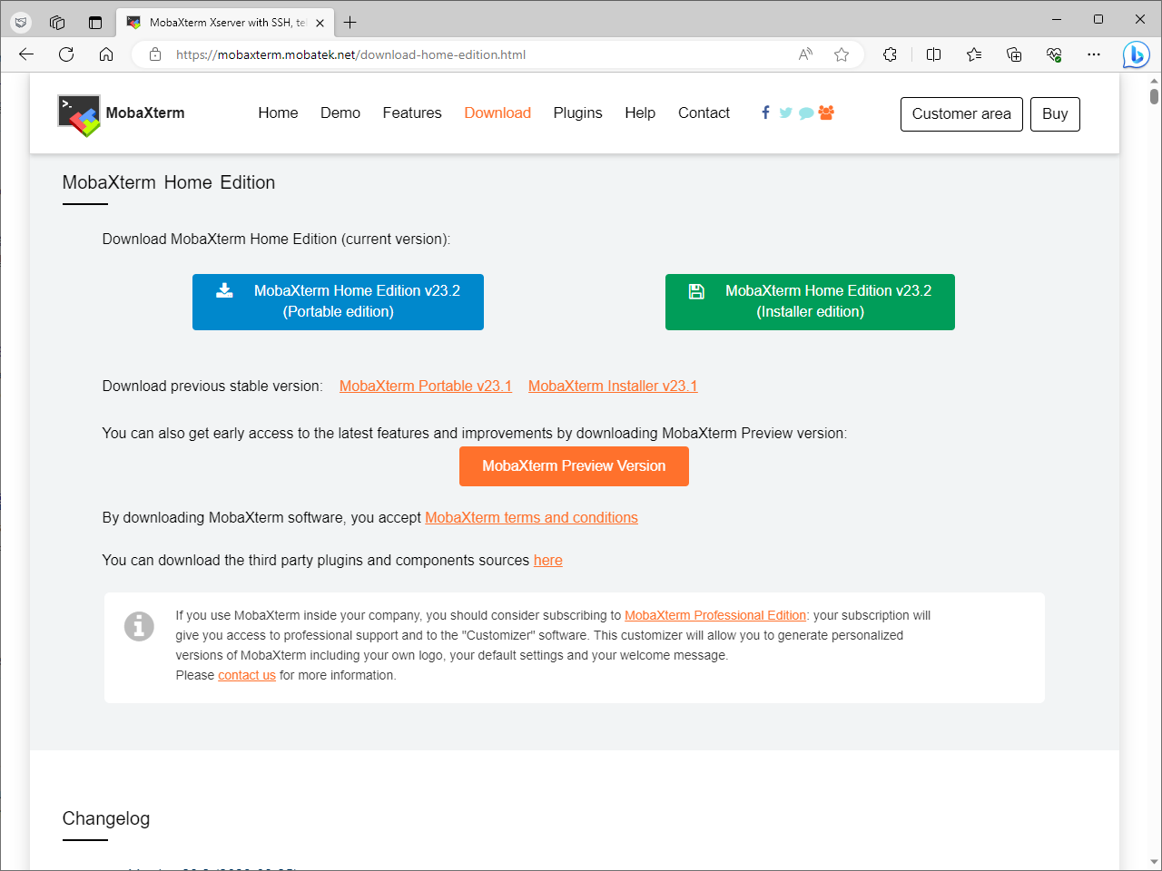1162x871 pixels.
Task: Toggle the Split screen icon
Action: pyautogui.click(x=933, y=54)
